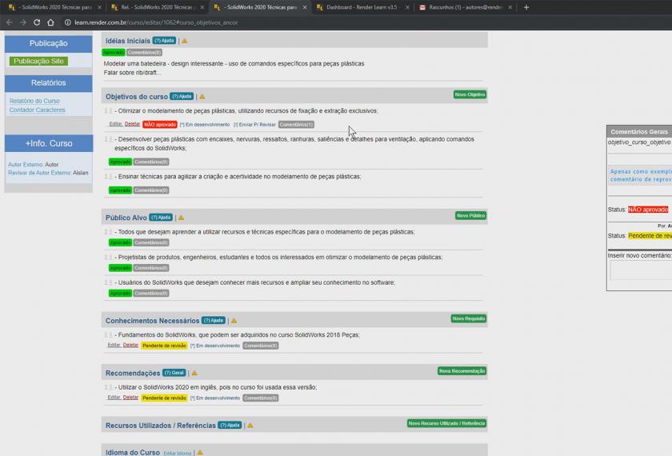Open the Ajuda help for Recursos Utilizados
Image resolution: width=672 pixels, height=456 pixels.
pyautogui.click(x=230, y=426)
